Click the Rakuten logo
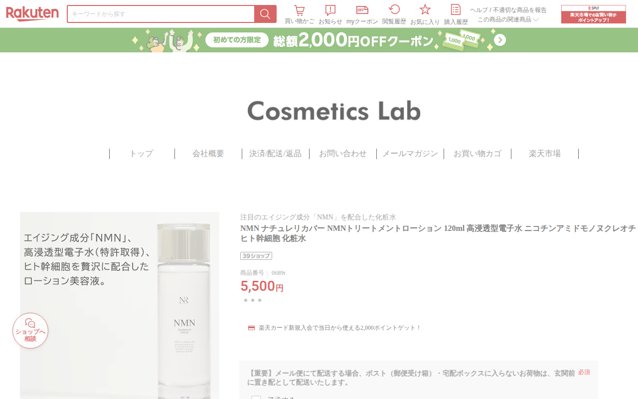This screenshot has width=638, height=399. click(32, 14)
